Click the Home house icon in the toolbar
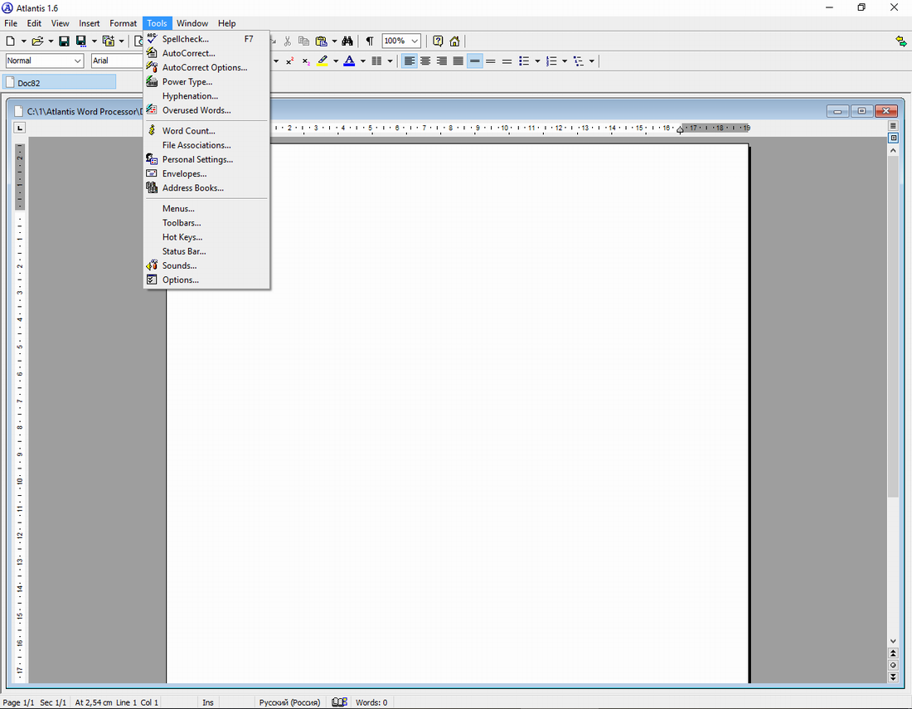Image resolution: width=912 pixels, height=709 pixels. tap(455, 41)
